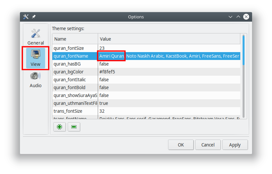Click the false value of quran_fontBold
This screenshot has height=174, width=272.
[x=104, y=87]
